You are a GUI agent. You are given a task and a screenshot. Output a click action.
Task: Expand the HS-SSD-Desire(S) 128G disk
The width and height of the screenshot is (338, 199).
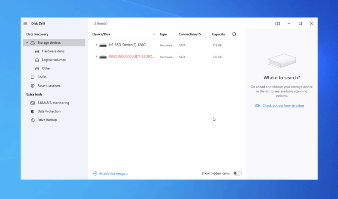(96, 45)
